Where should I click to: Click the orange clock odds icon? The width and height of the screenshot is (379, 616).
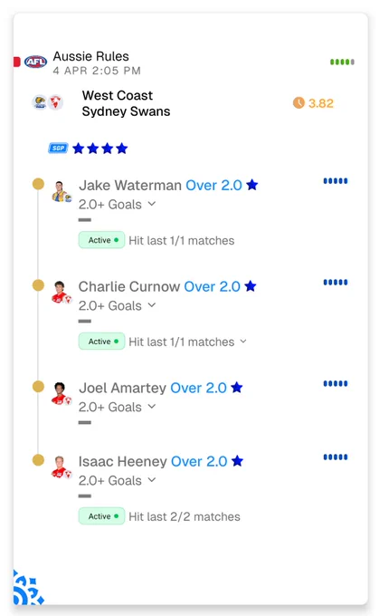(298, 103)
